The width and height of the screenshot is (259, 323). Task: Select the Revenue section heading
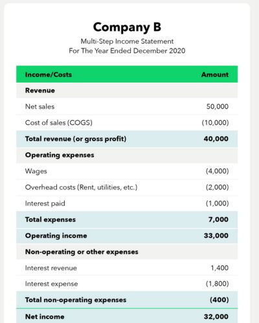click(x=40, y=90)
